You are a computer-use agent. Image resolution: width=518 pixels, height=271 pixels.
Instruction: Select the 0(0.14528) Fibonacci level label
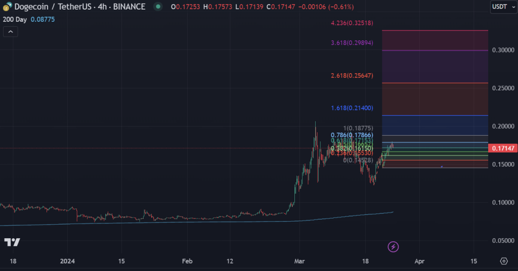point(358,160)
